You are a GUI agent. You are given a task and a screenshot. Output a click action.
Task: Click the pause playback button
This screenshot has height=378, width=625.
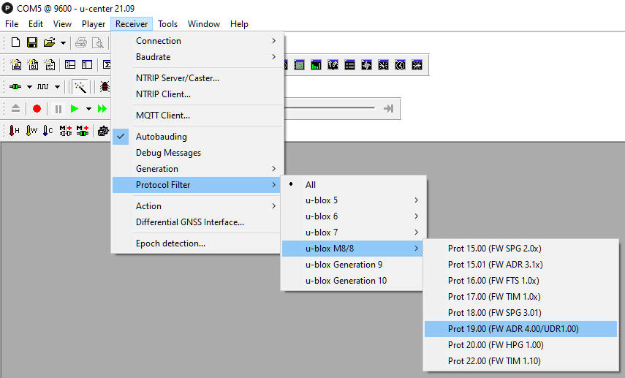pyautogui.click(x=58, y=108)
